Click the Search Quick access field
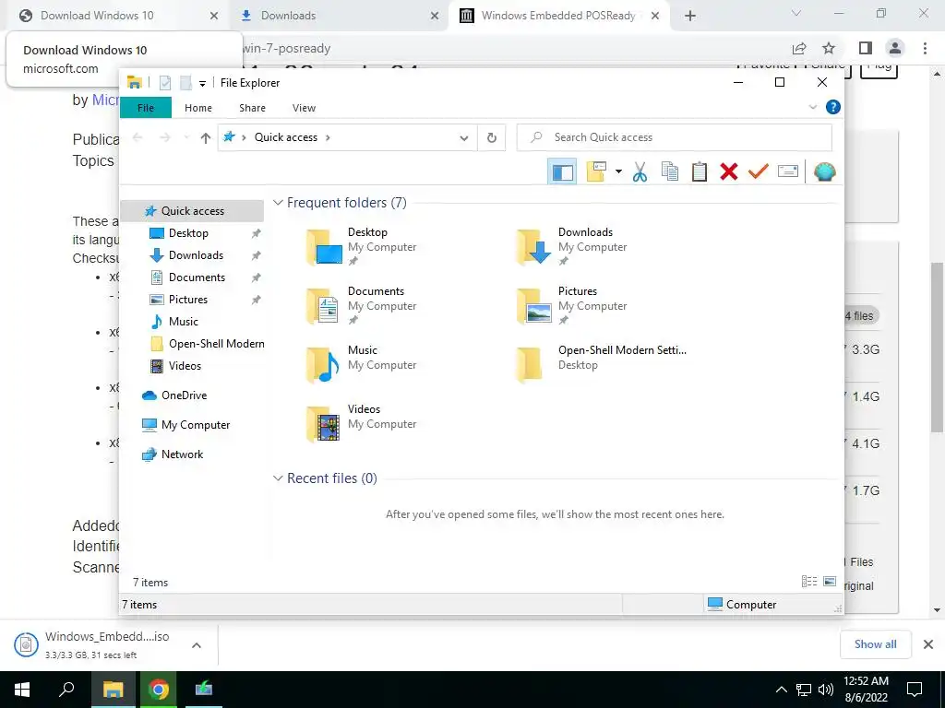Viewport: 945px width, 708px height. [x=675, y=137]
